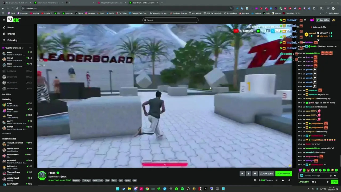This screenshot has width=341, height=192.
Task: Open keithlocks recommended channel
Action: (17, 167)
